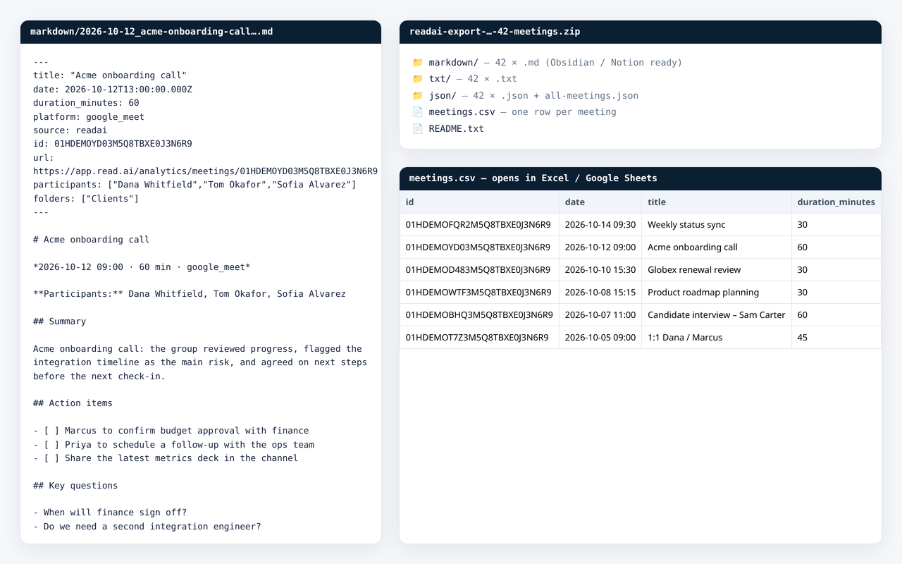
Task: Click the markdown folder icon
Action: coord(418,63)
